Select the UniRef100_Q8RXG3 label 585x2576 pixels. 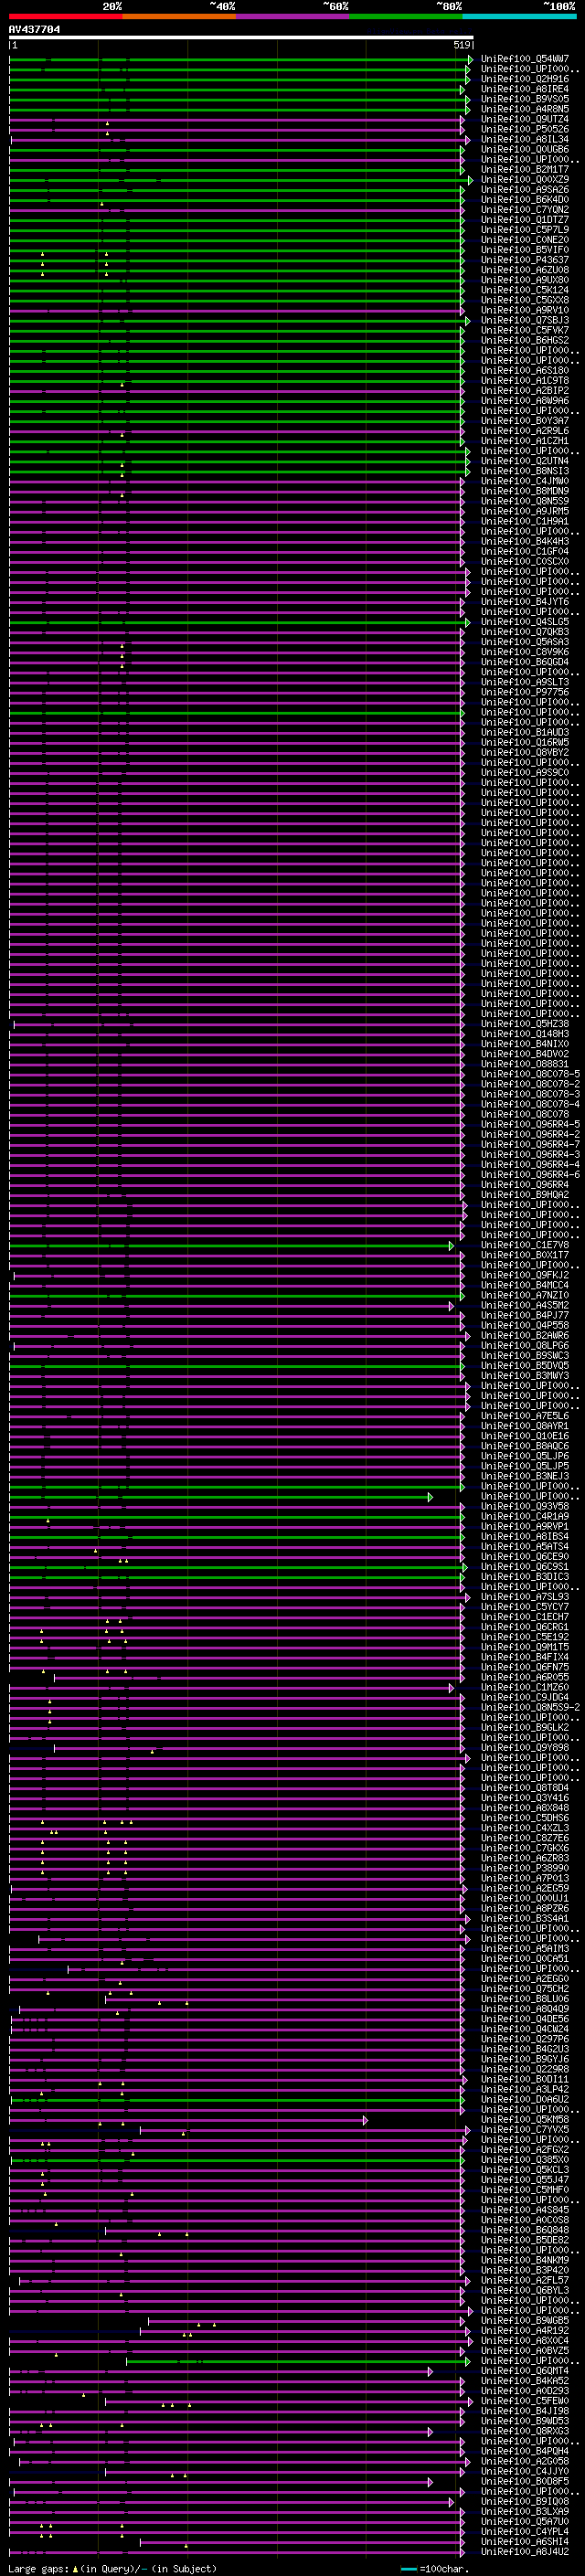coord(524,2431)
